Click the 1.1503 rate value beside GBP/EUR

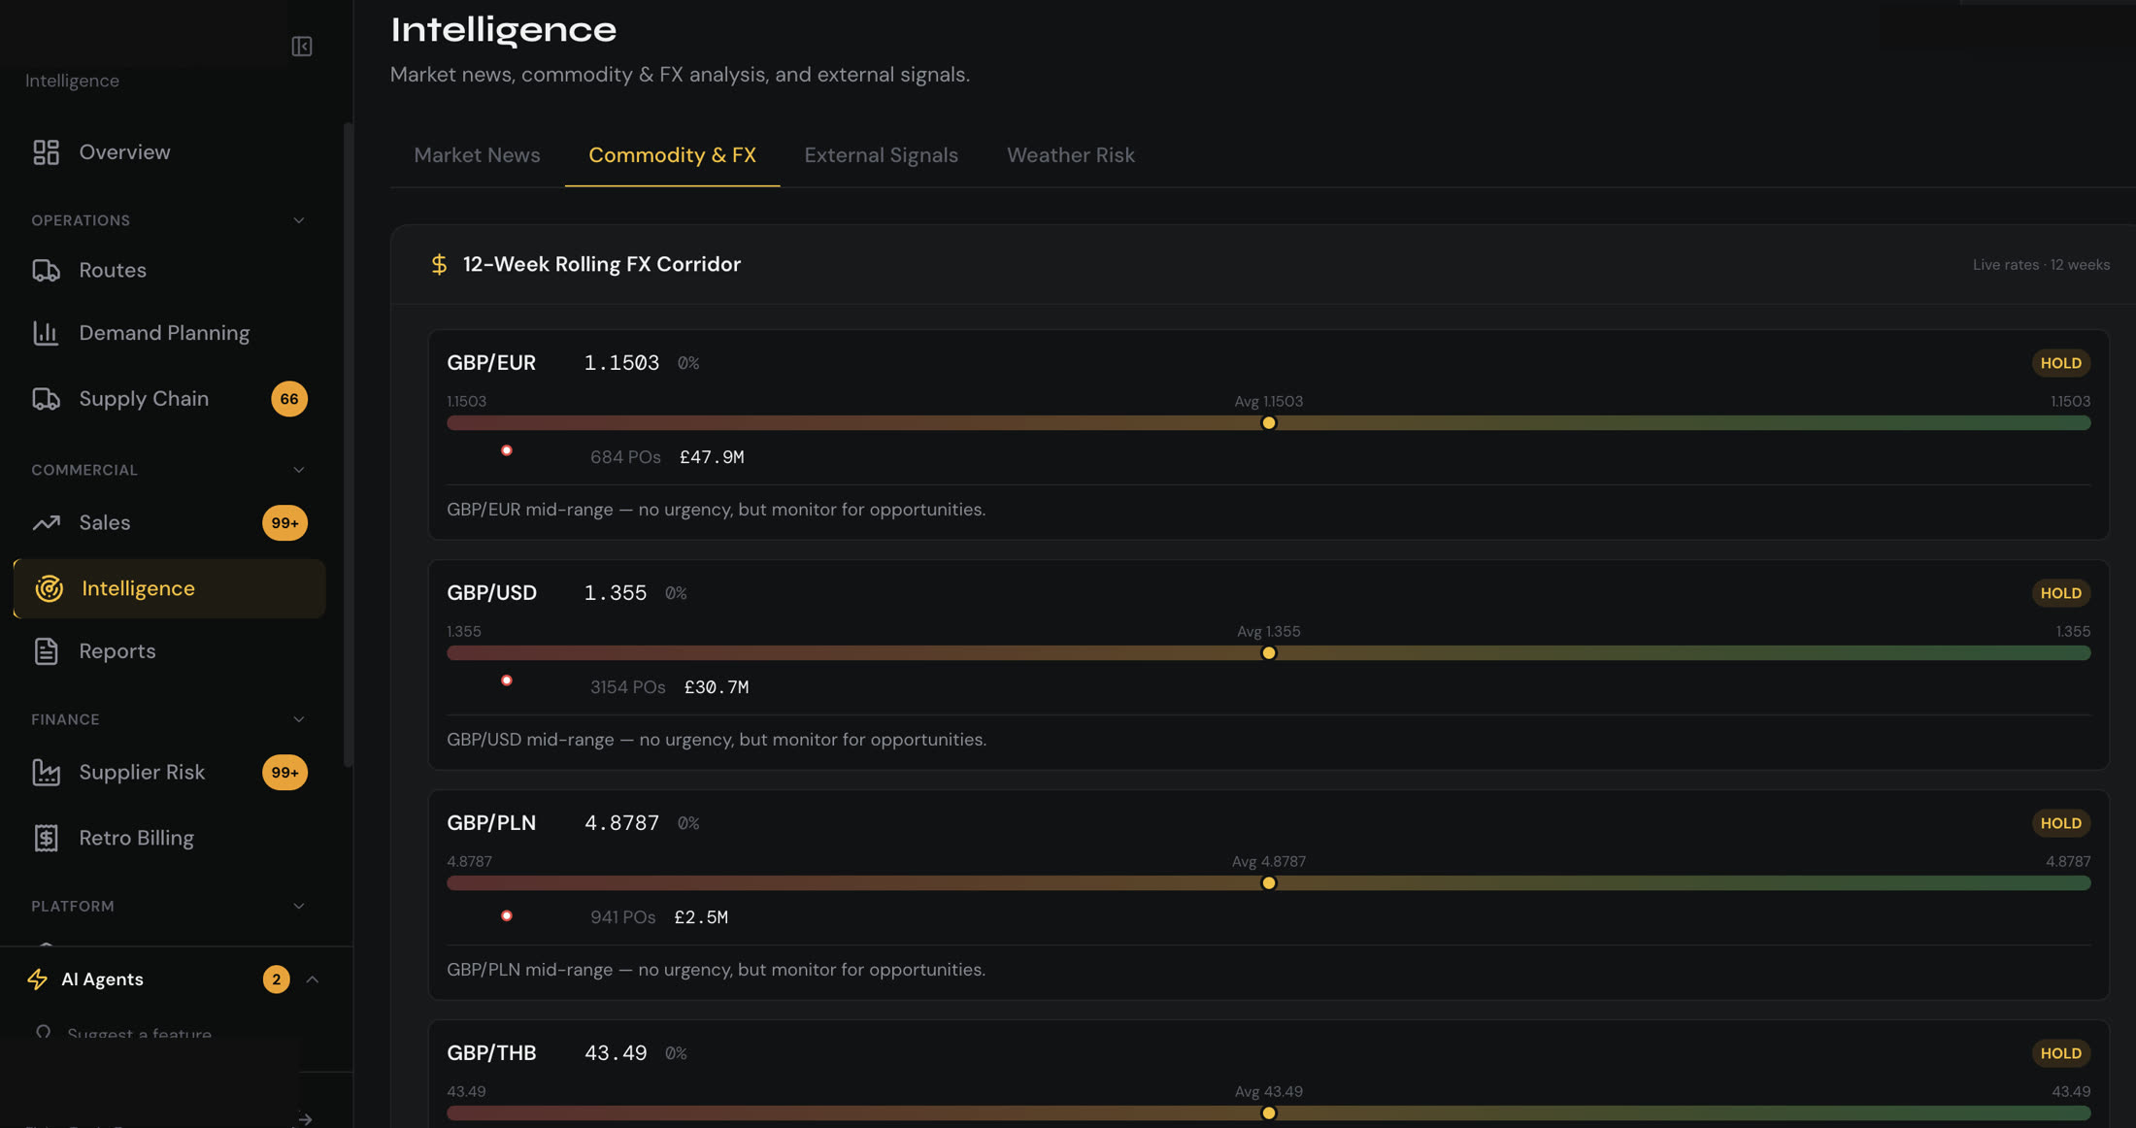point(621,363)
